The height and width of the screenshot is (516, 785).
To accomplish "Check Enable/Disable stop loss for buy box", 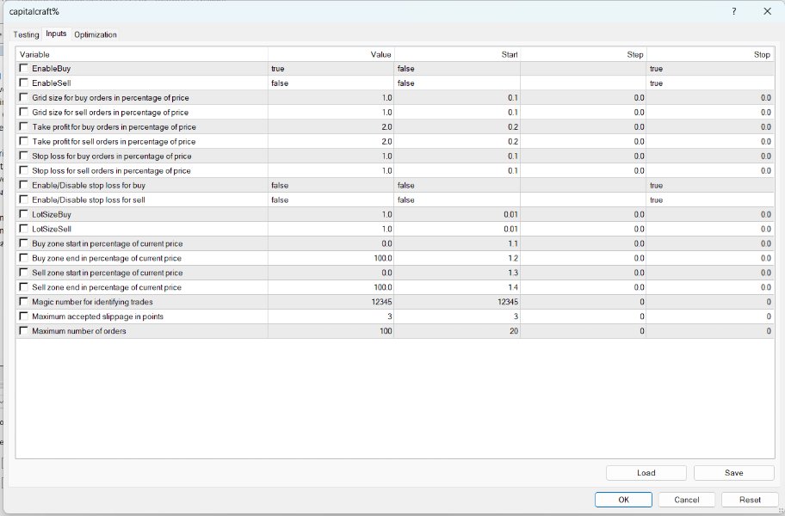I will (x=23, y=185).
